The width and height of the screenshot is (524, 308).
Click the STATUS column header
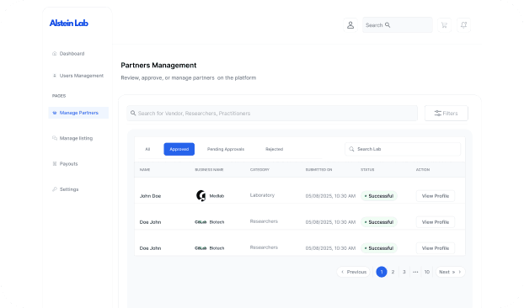tap(367, 170)
